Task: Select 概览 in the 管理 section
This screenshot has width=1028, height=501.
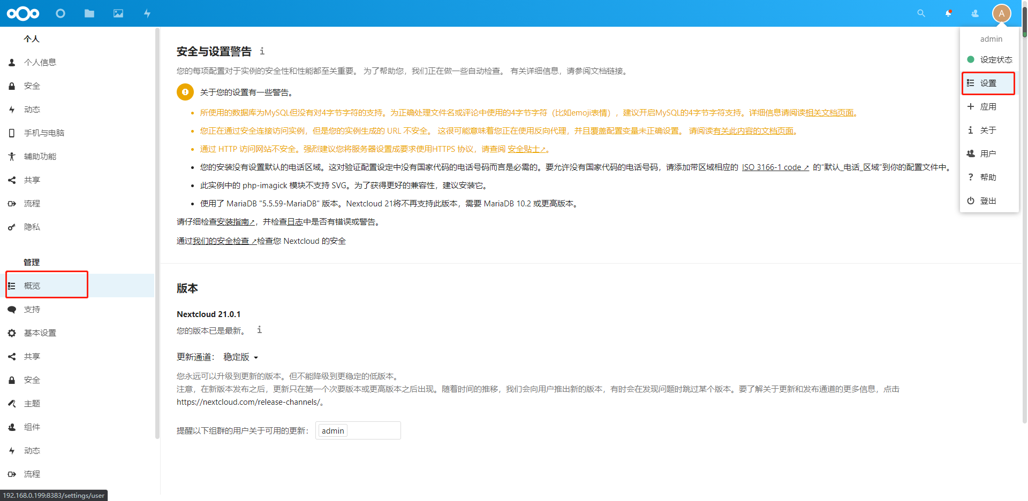Action: point(77,286)
